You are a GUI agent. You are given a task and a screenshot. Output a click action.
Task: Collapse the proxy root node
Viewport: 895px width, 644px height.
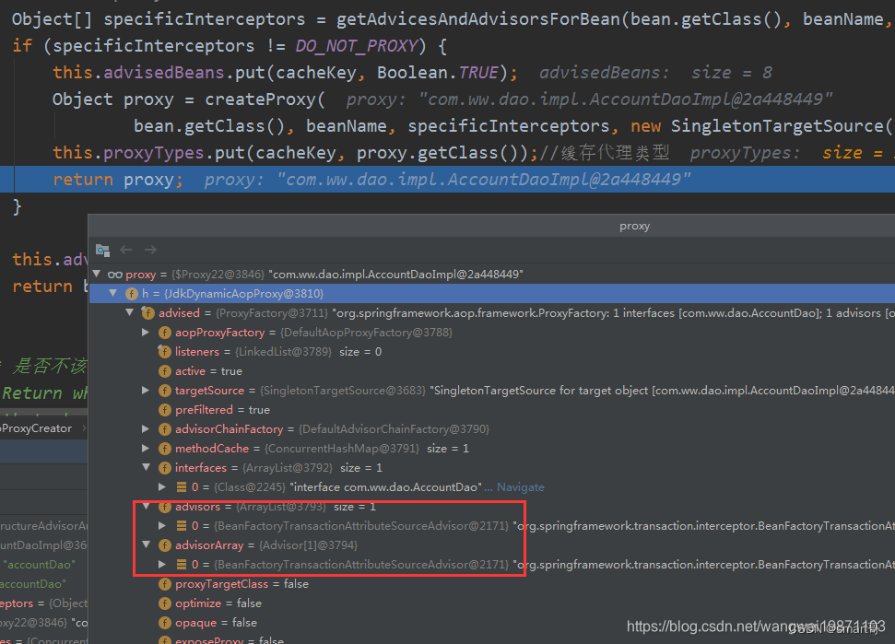(x=97, y=275)
